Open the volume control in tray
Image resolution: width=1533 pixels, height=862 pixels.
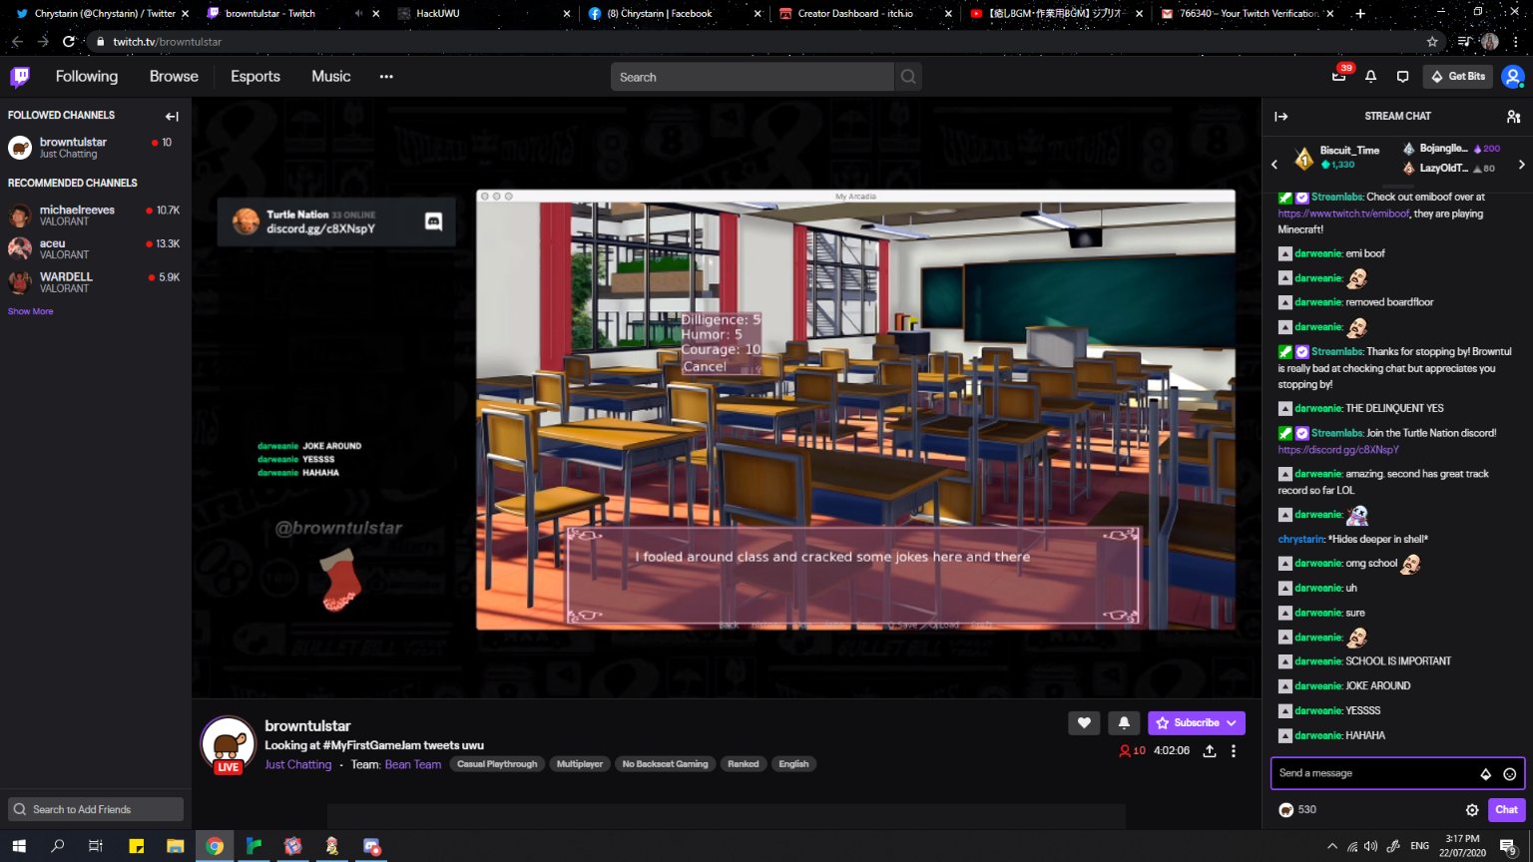(1370, 846)
